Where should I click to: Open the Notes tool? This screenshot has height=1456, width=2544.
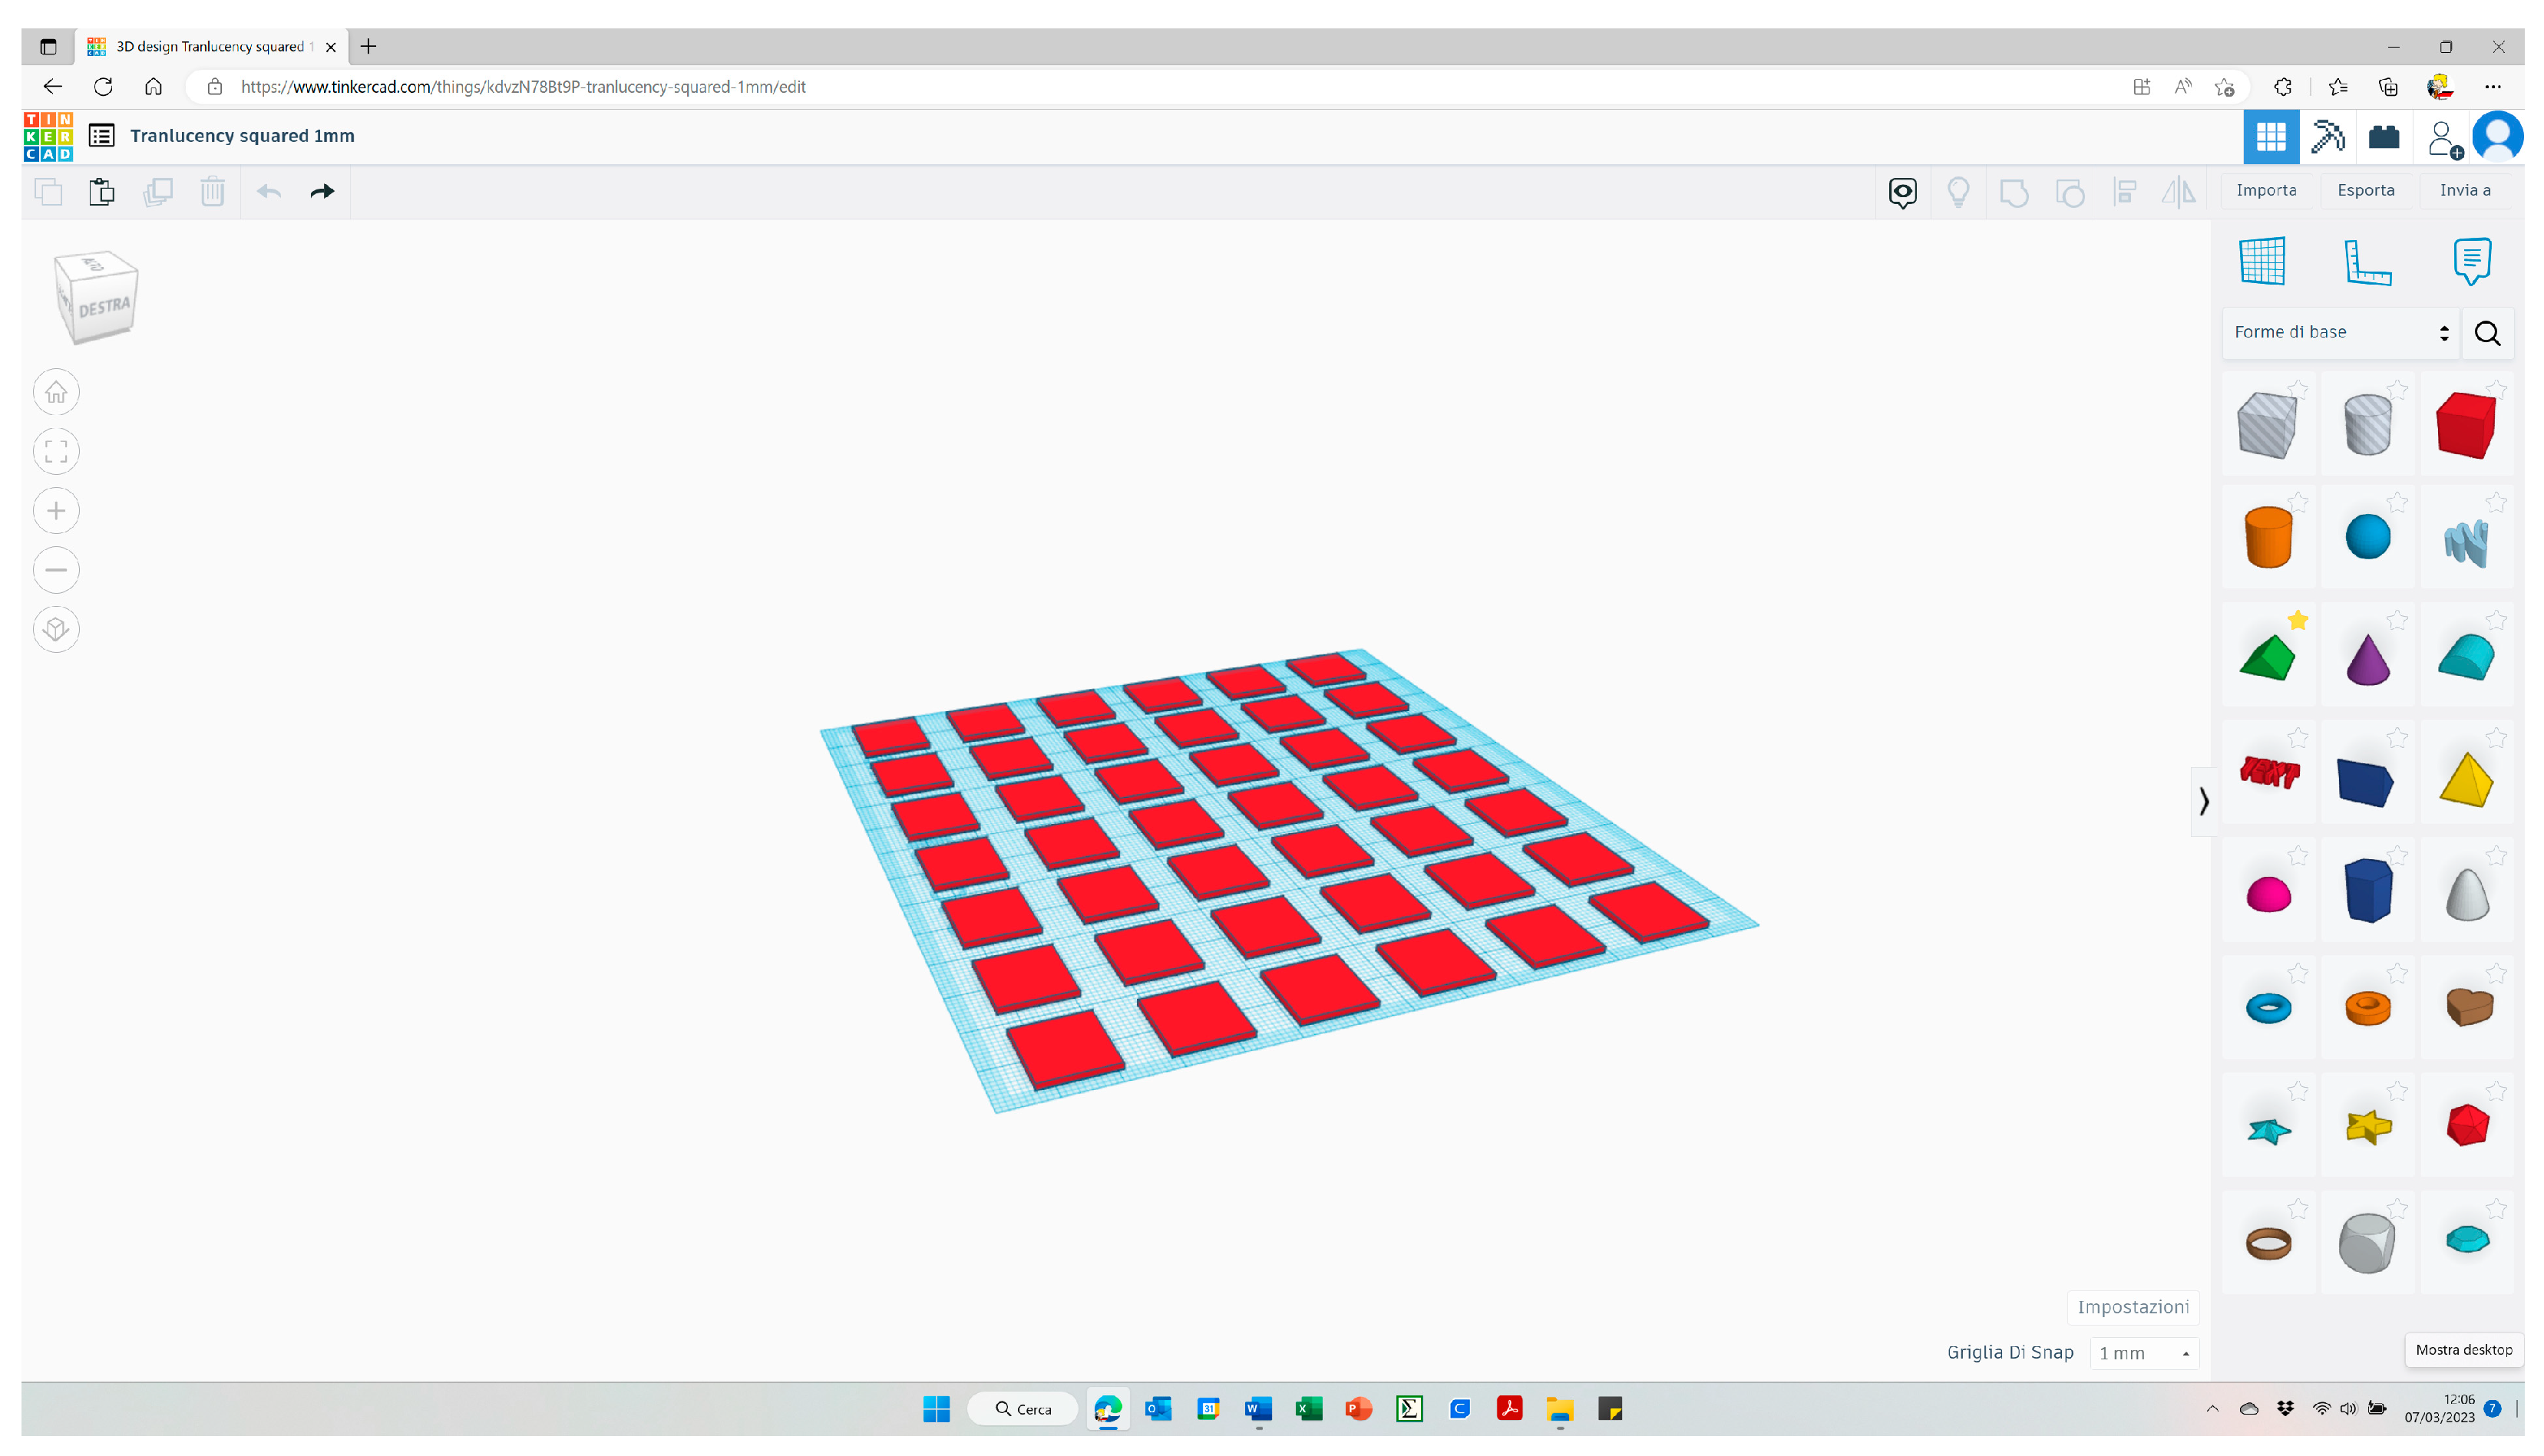pyautogui.click(x=2471, y=262)
